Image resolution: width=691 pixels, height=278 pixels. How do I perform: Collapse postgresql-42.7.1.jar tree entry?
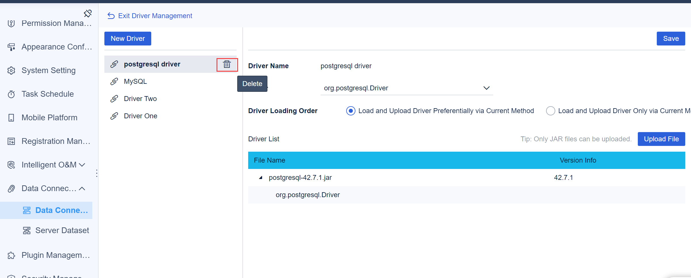click(x=261, y=178)
